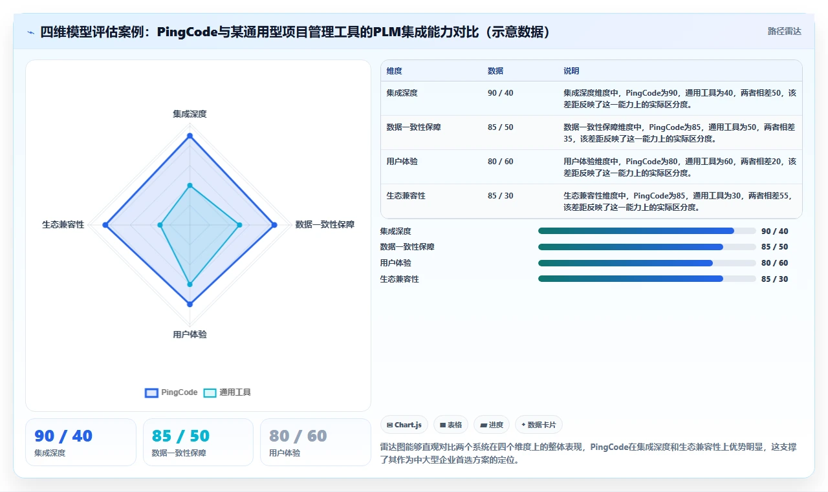Click the PingCode blue legend swatch

pos(151,392)
